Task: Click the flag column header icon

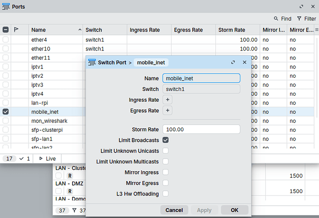Action: pos(17,30)
